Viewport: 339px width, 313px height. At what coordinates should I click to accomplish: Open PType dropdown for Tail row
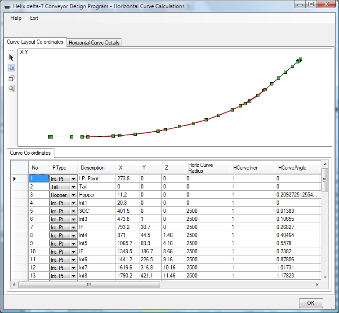click(73, 187)
